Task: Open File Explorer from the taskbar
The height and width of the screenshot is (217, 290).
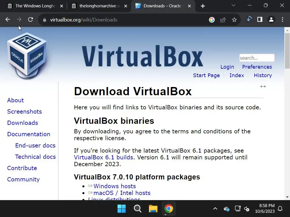Action: pos(153,209)
